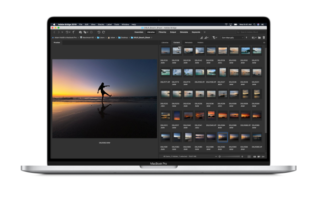Click the Search Adobe Stock field

251,32
